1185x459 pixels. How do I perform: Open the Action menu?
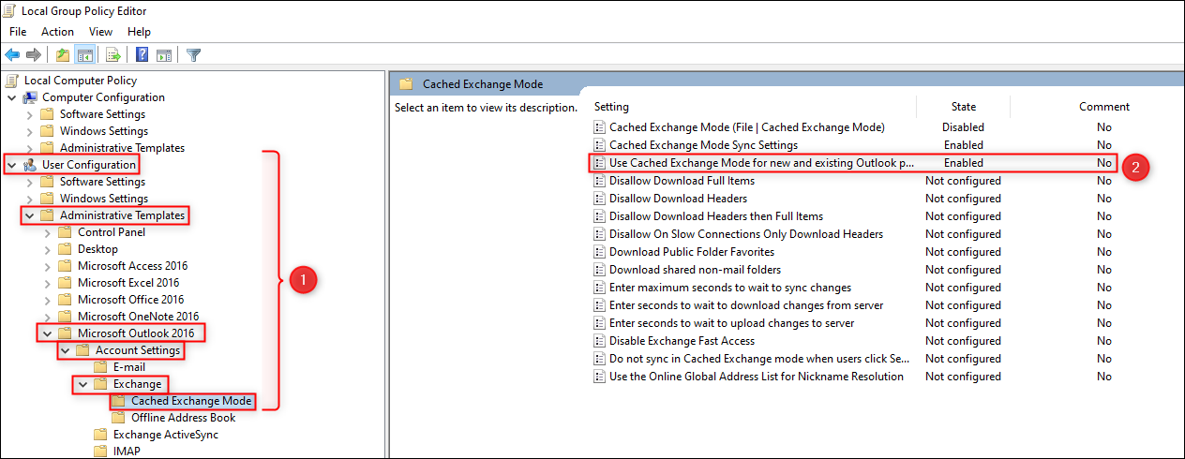[57, 32]
